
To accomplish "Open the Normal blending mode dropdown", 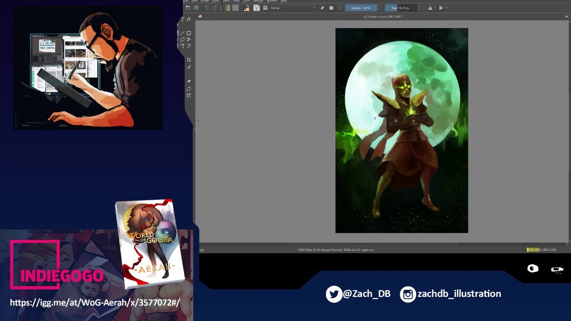I will click(293, 8).
